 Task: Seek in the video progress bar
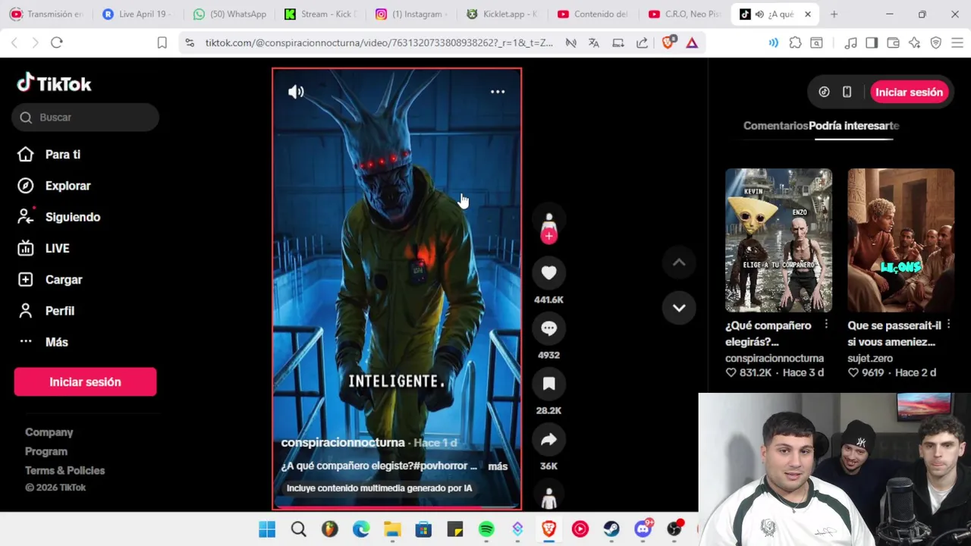point(397,508)
